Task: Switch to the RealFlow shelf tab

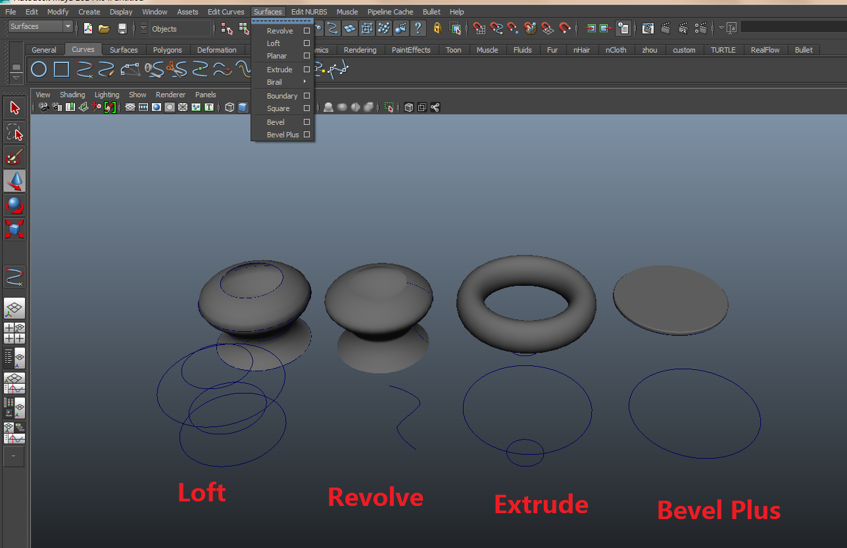Action: (x=766, y=50)
